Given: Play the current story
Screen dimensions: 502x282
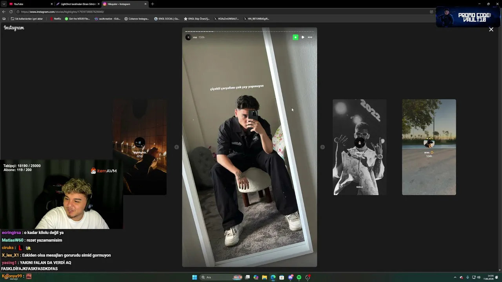Looking at the screenshot, I should click(303, 37).
